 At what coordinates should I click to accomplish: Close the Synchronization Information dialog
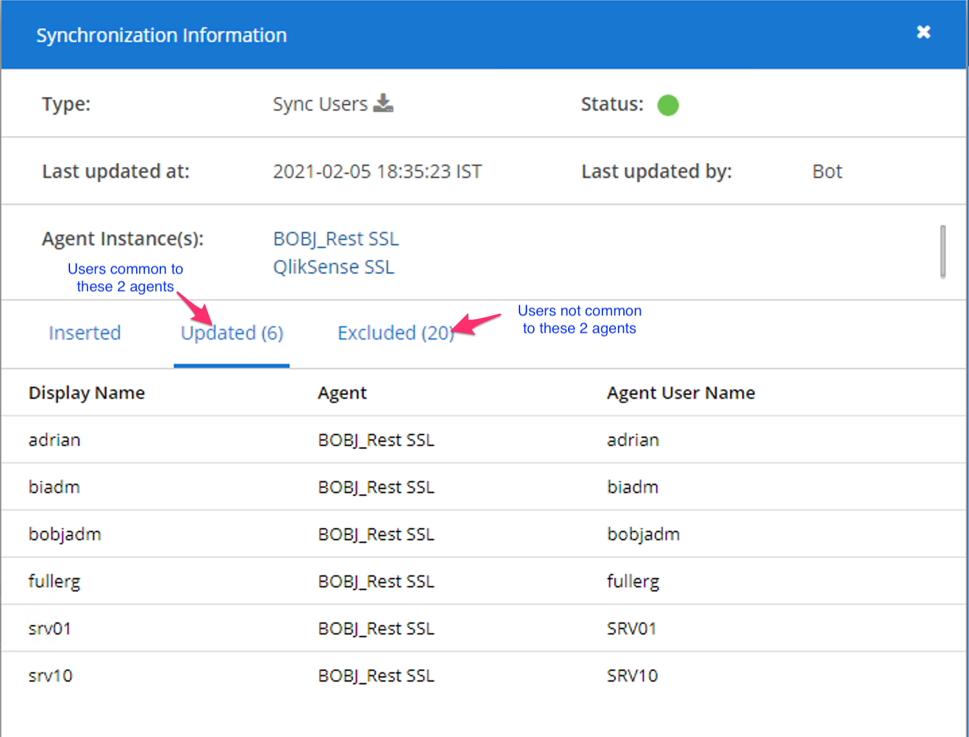(923, 32)
